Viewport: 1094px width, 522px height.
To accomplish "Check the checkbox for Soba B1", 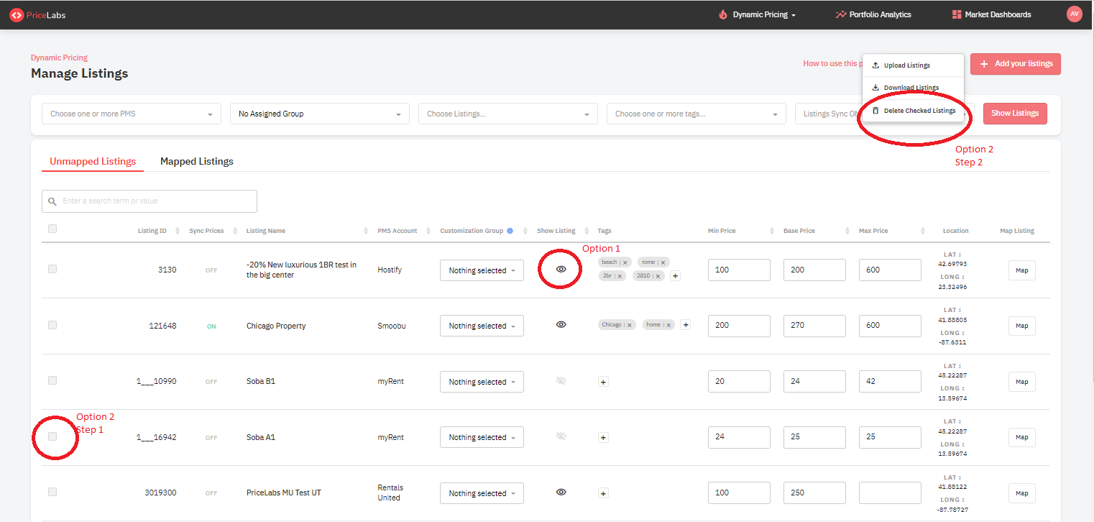I will click(x=52, y=380).
